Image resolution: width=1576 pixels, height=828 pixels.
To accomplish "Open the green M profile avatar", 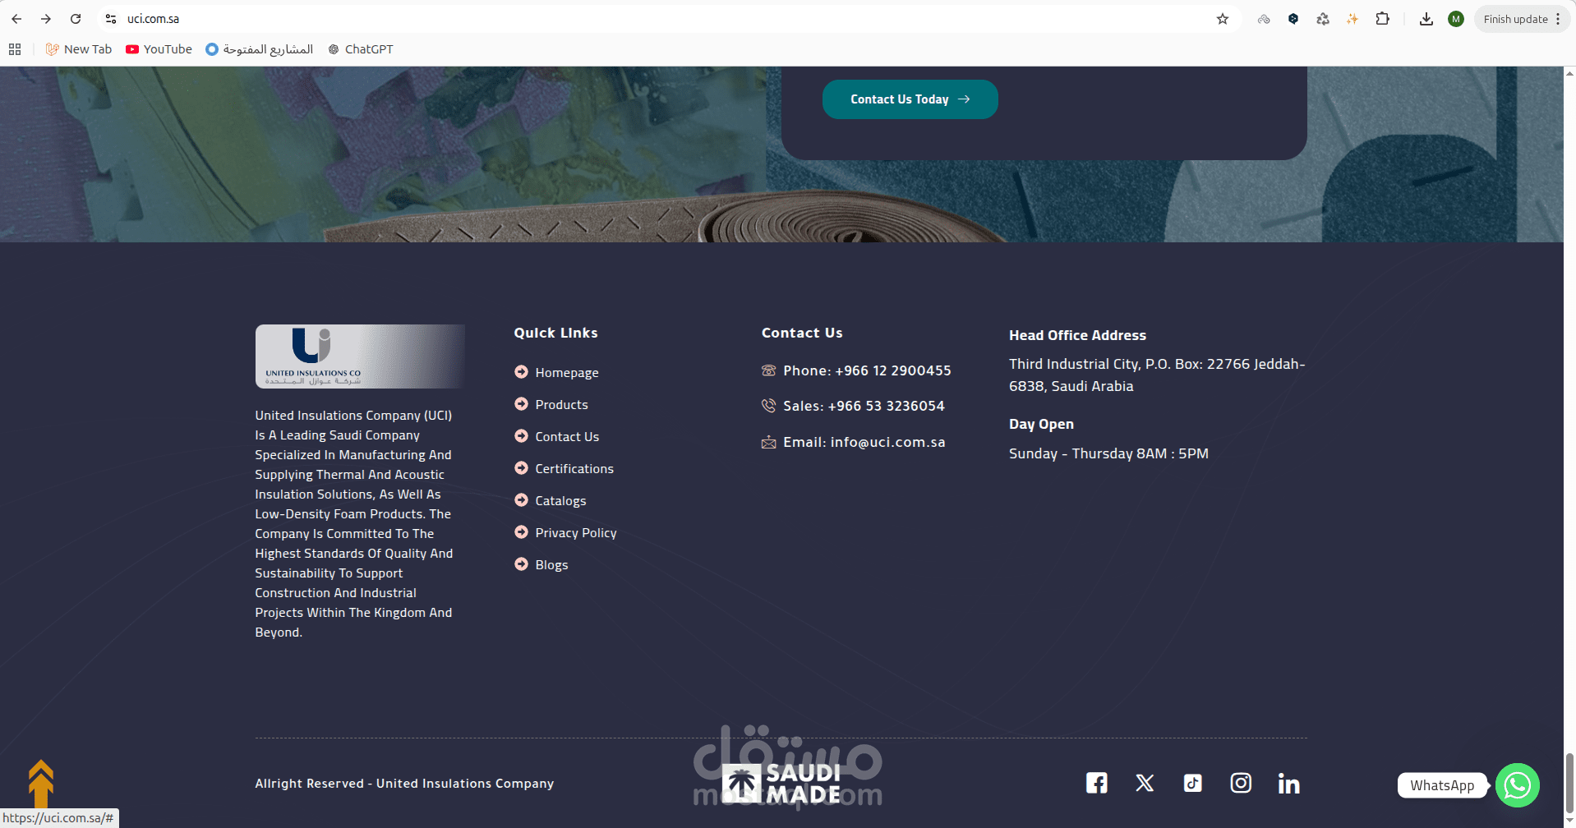I will pyautogui.click(x=1456, y=19).
